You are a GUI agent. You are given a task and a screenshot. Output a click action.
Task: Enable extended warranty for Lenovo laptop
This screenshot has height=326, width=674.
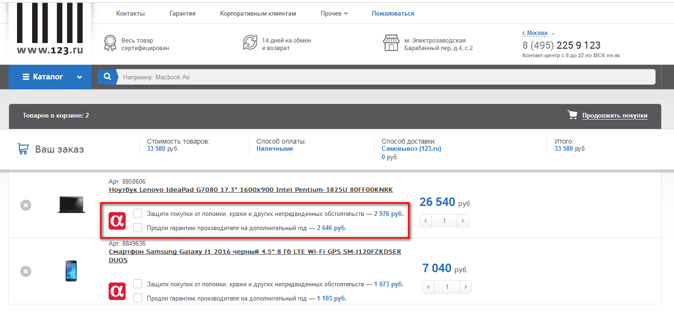138,228
